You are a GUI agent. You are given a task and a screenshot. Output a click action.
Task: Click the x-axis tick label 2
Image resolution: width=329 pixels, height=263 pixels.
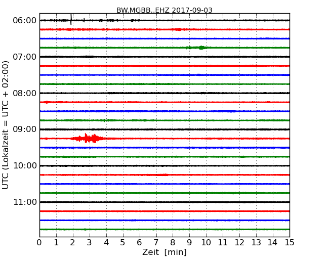(x=73, y=243)
